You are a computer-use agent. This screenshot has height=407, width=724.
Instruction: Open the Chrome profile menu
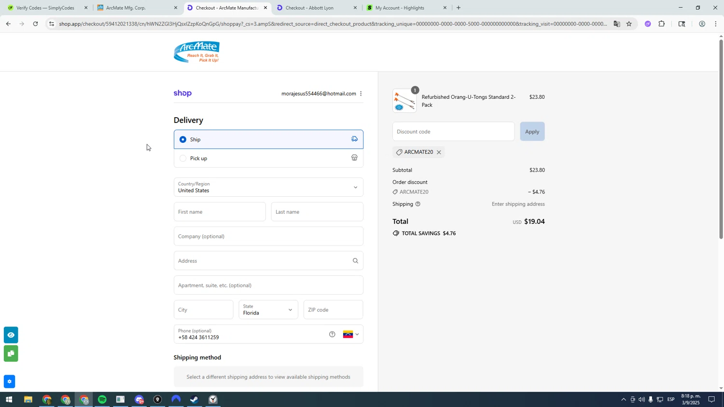702,24
